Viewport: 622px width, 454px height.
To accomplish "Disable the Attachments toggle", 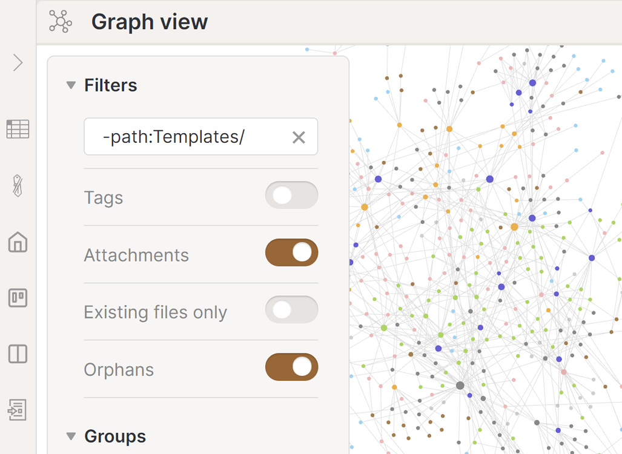I will (x=291, y=252).
